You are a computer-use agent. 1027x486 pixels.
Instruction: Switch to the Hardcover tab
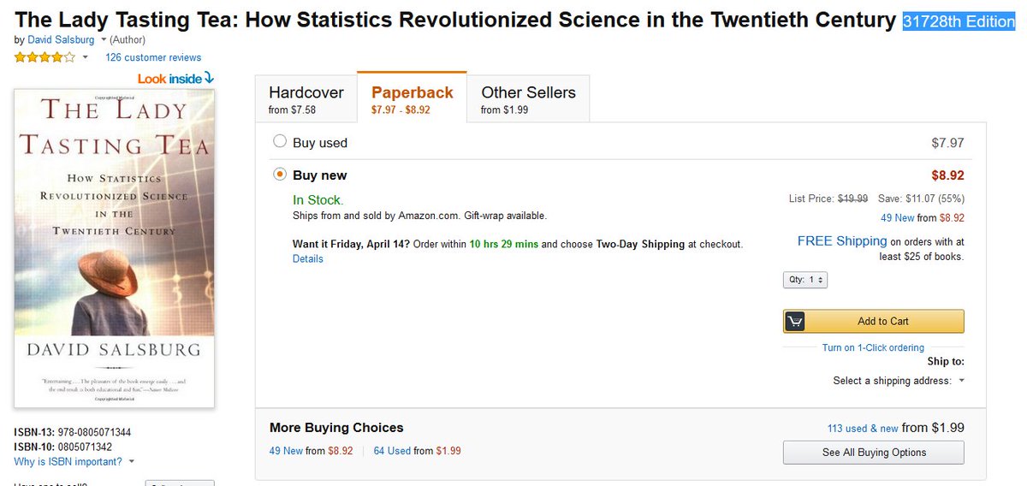pyautogui.click(x=306, y=98)
